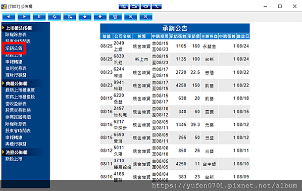Viewport: 302px width, 191px height.
Task: Click the help question mark title bar icon
Action: point(157,7)
